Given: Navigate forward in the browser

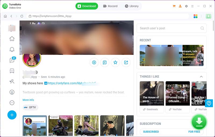Looking at the screenshot, I should 16,16.
